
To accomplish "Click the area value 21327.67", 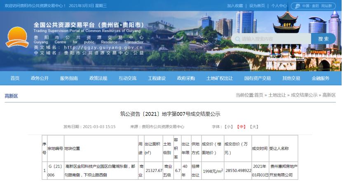I will tap(154, 170).
